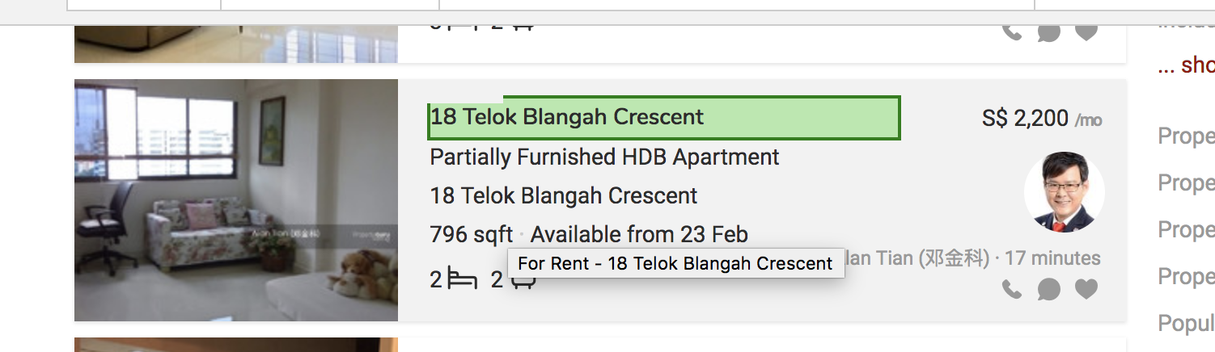Click the phone icon in the topmost listing

click(x=1012, y=32)
